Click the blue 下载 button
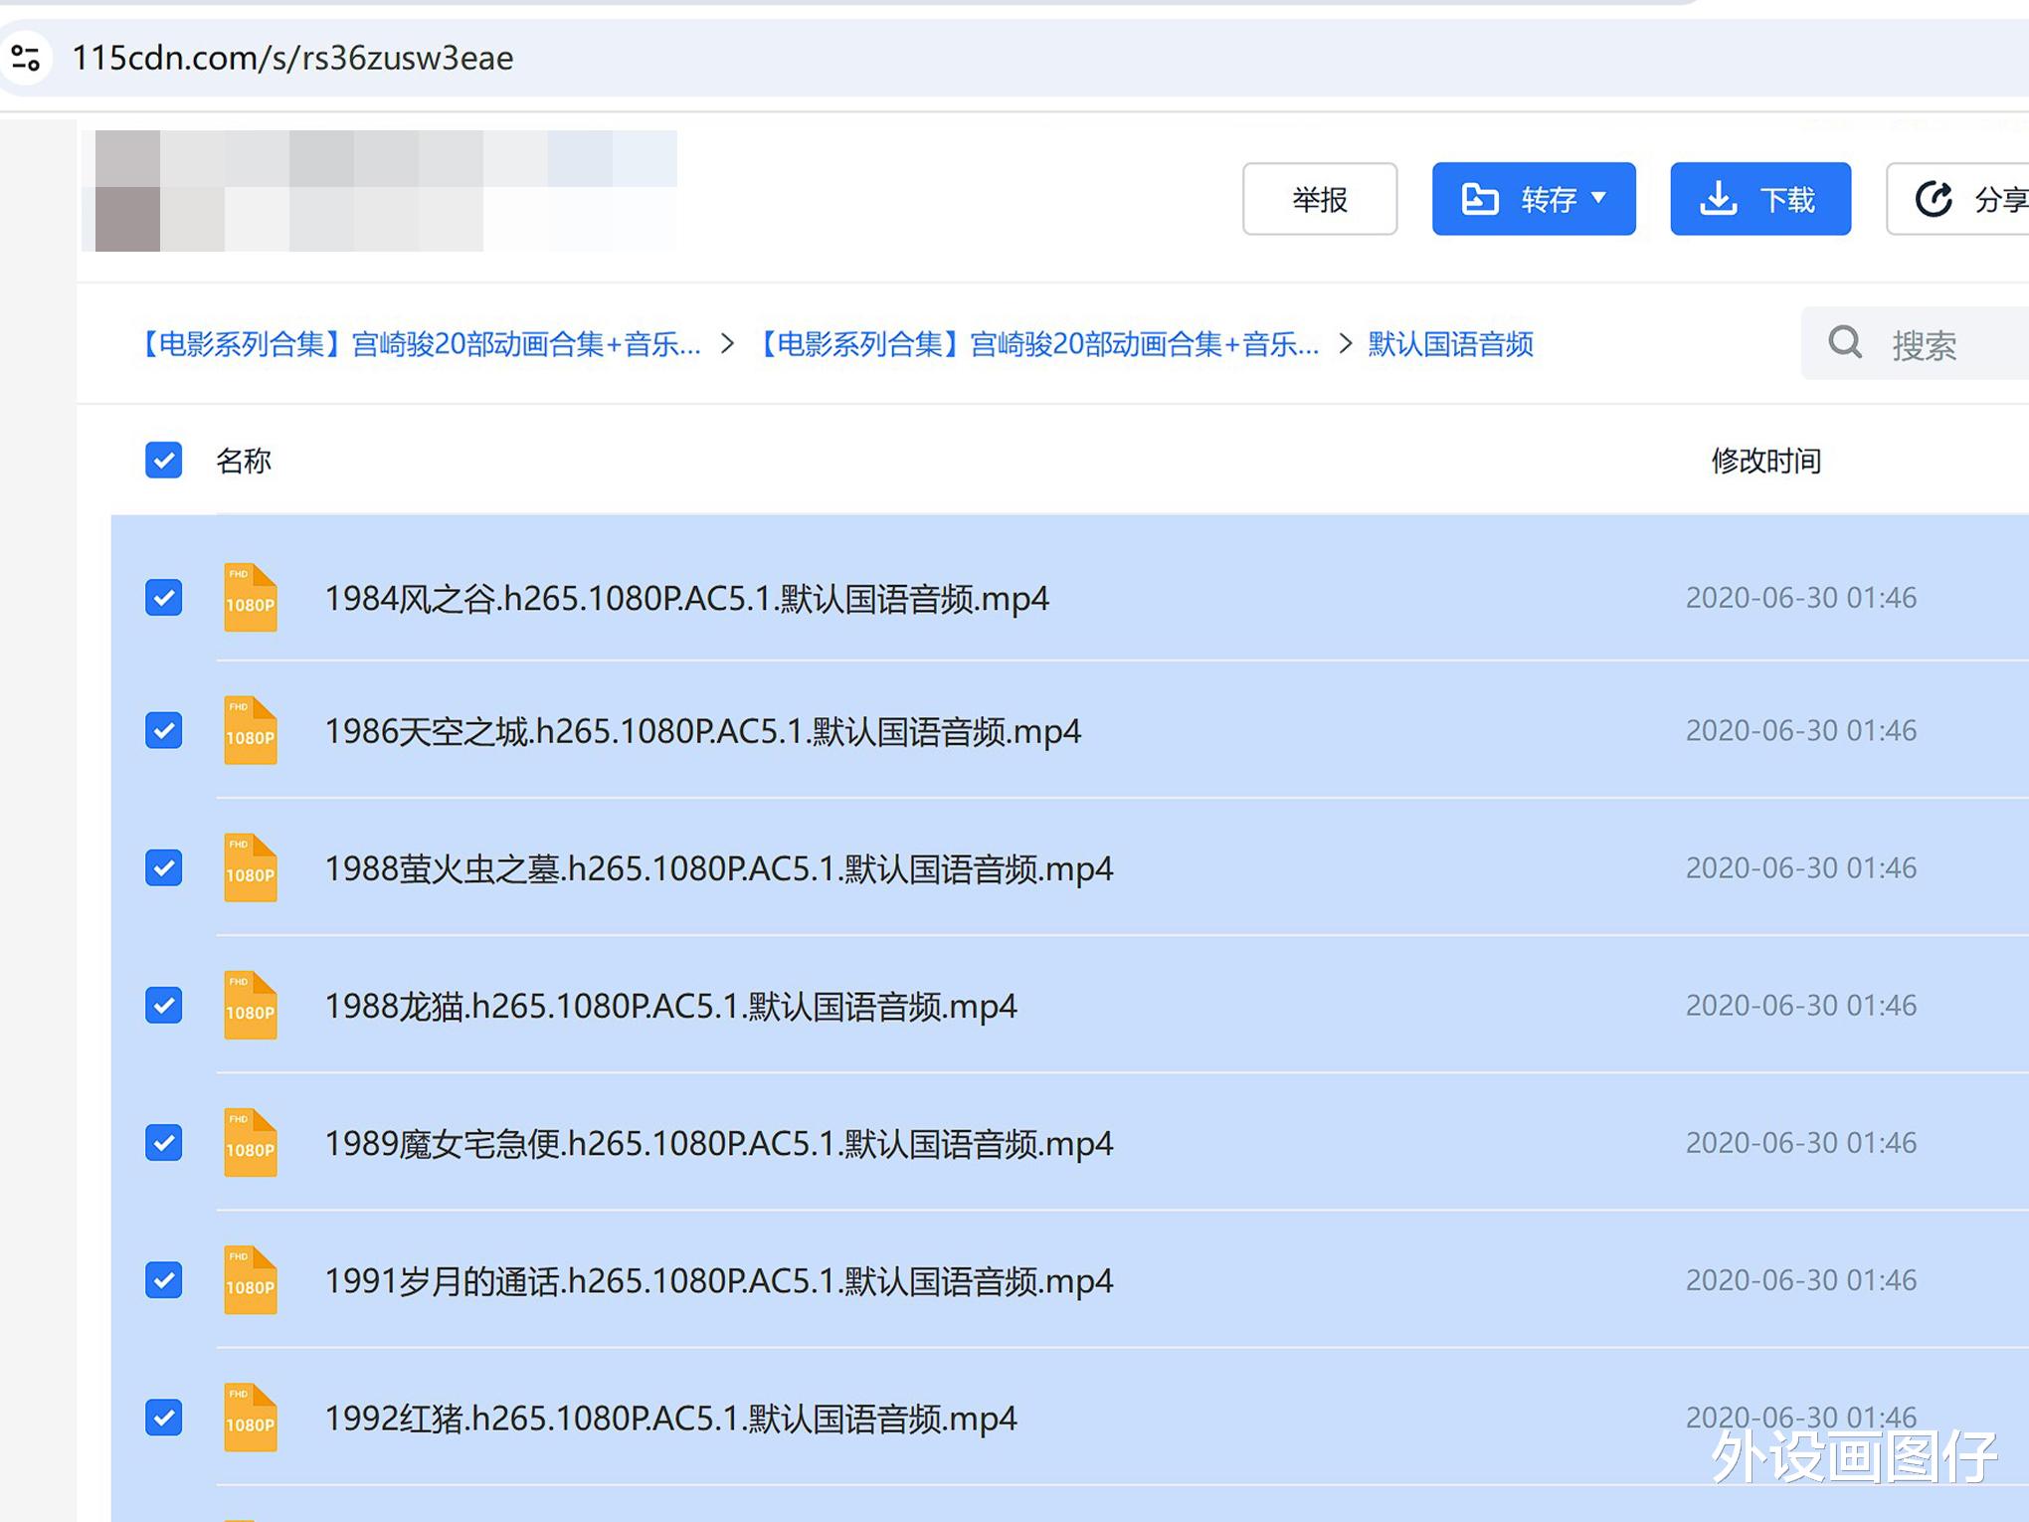The width and height of the screenshot is (2029, 1522). click(1759, 199)
